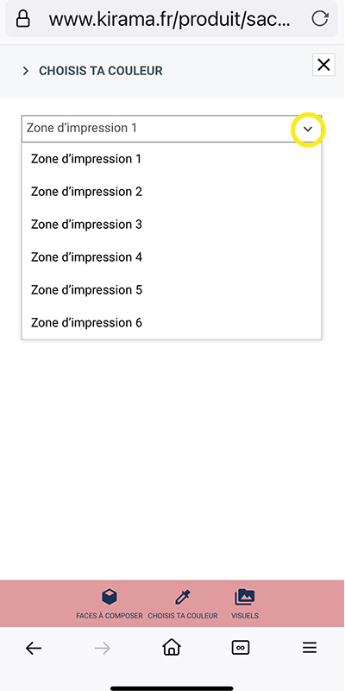Open the private tabs mask icon
345x691 pixels.
[x=241, y=647]
